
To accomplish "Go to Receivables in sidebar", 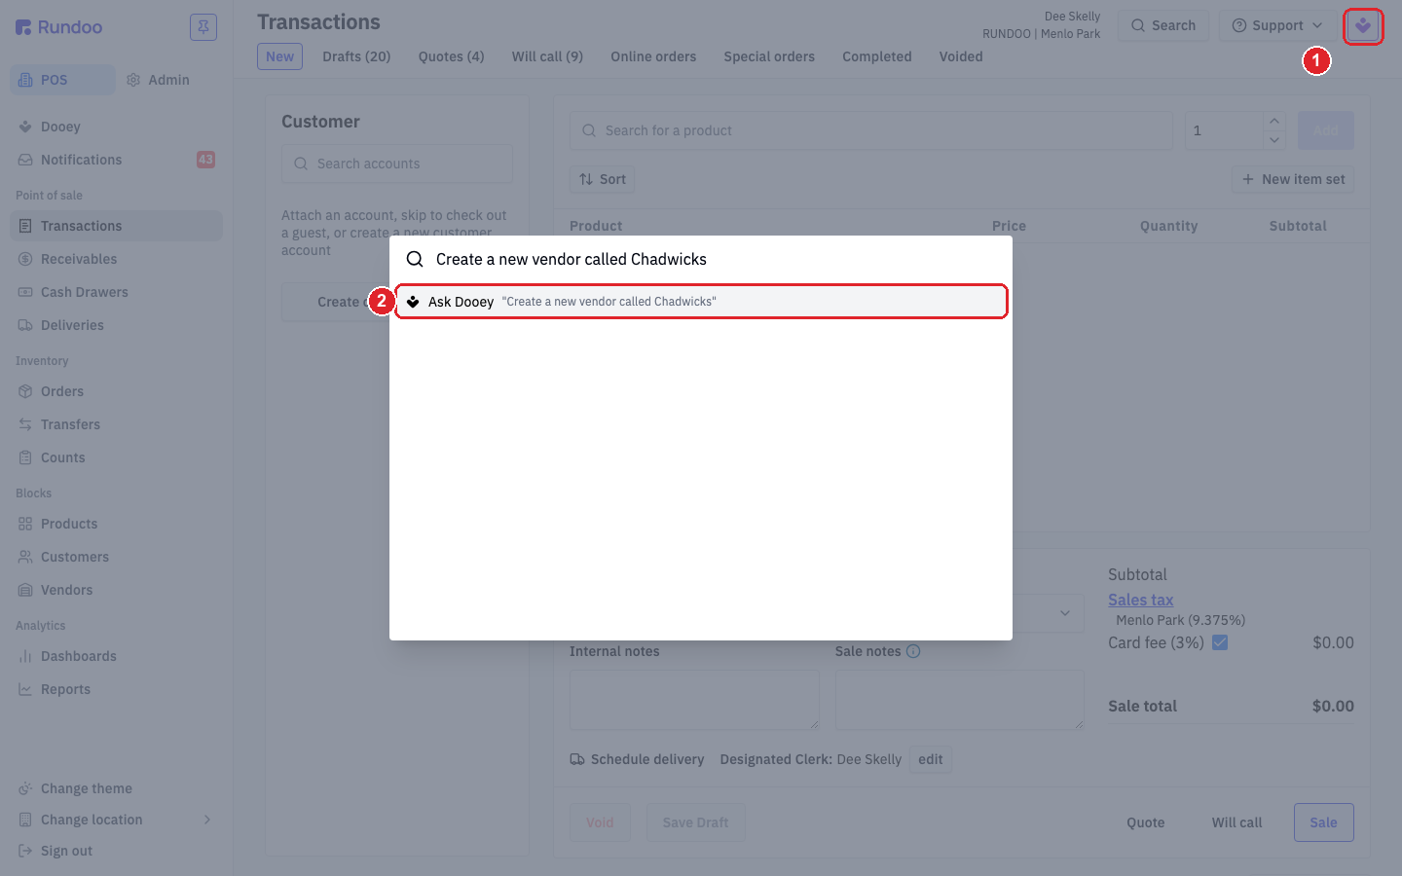I will (116, 259).
